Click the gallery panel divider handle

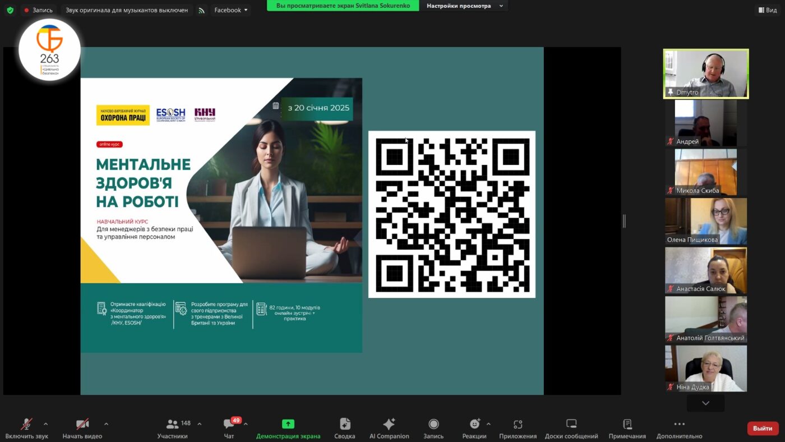pos(624,221)
